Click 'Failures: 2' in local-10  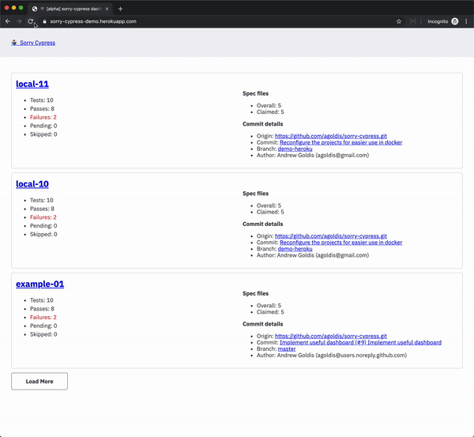pos(43,217)
